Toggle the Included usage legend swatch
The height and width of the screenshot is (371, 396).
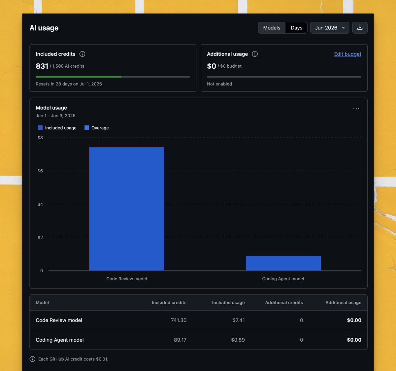(x=41, y=128)
